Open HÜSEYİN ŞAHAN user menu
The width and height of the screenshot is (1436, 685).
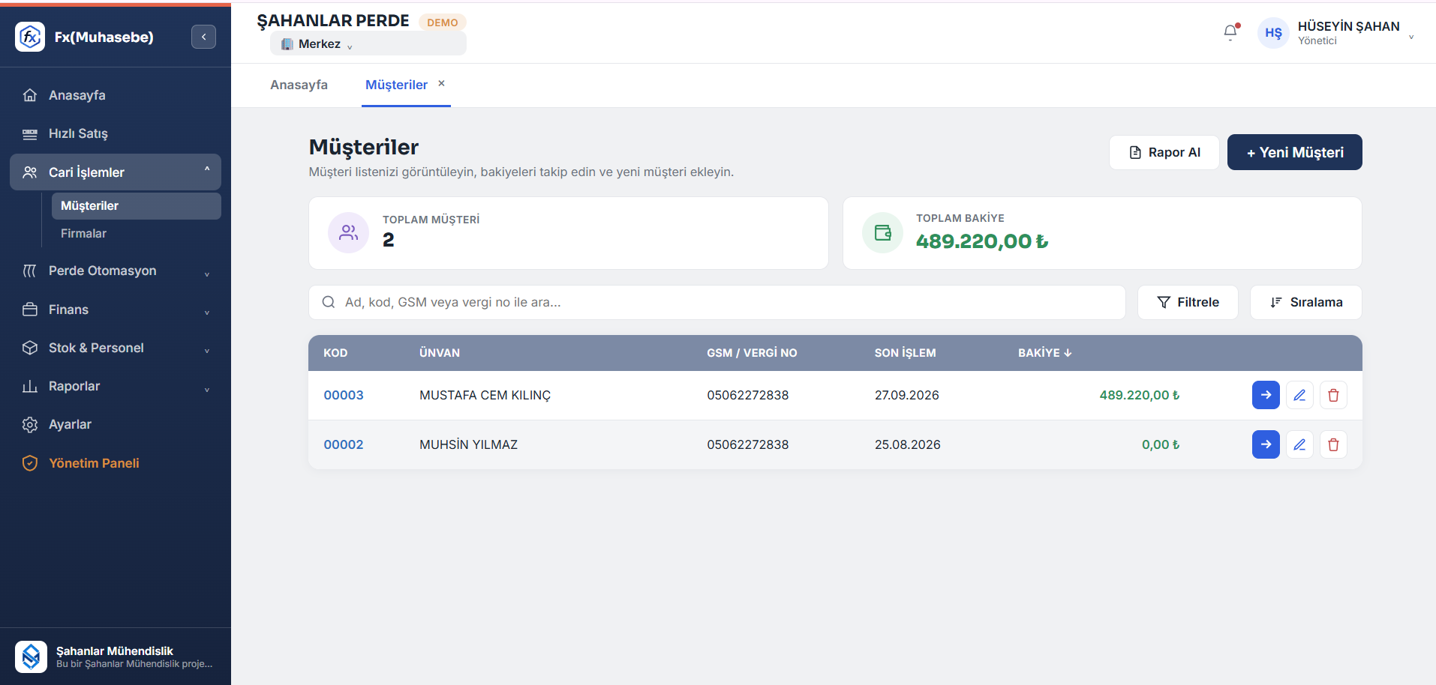1336,33
